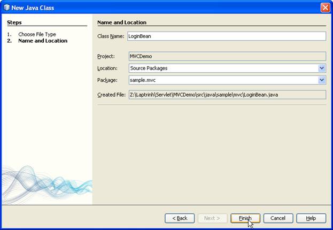Screen dimensions: 333x230
Task: Open Help for this dialog
Action: pyautogui.click(x=311, y=218)
